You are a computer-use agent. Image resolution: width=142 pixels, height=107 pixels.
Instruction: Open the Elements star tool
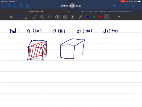pos(57,17)
